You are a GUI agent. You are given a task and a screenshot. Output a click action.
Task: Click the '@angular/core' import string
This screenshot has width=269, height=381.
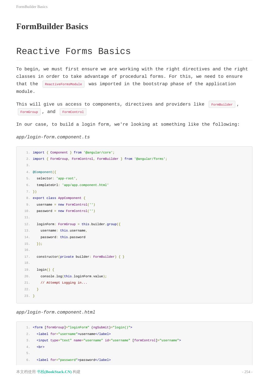[x=98, y=152]
